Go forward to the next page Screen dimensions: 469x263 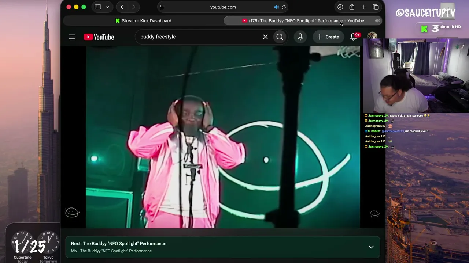133,7
